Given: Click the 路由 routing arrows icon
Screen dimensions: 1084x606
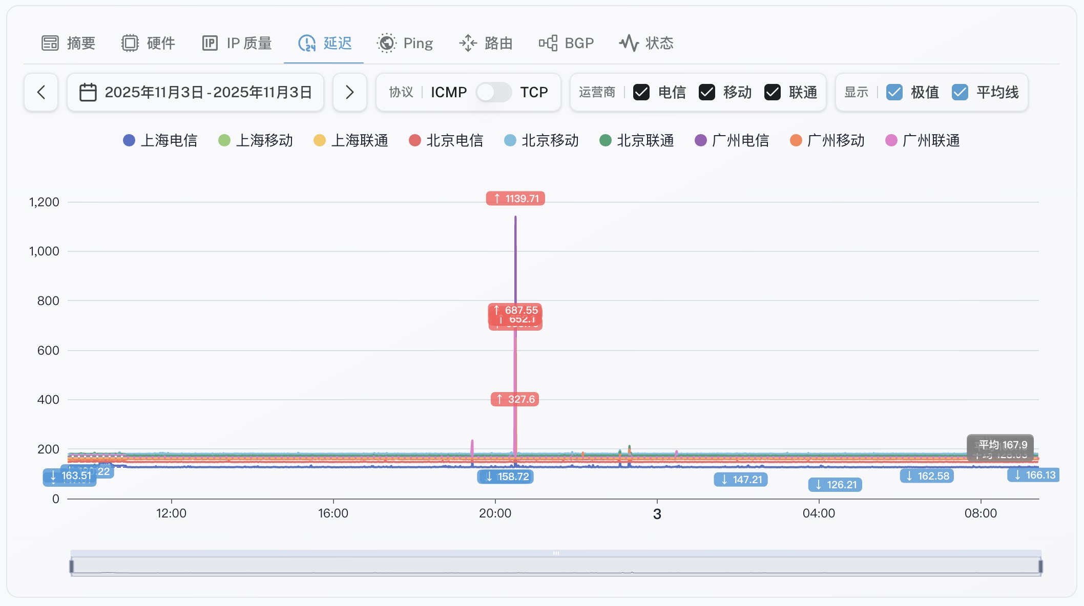Looking at the screenshot, I should click(x=468, y=43).
